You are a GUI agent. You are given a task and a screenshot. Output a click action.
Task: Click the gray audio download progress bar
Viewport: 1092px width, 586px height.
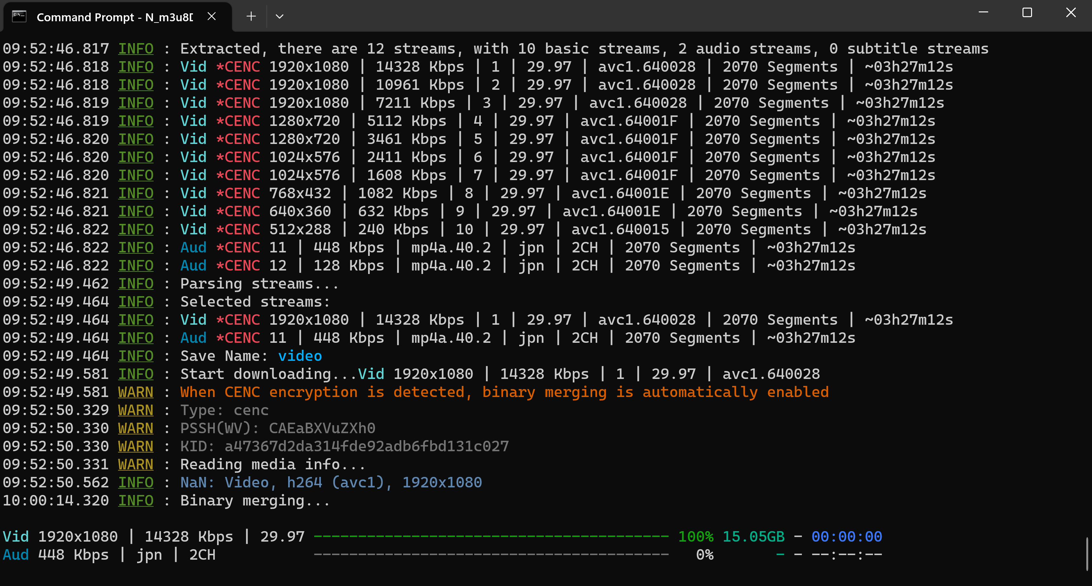coord(491,555)
